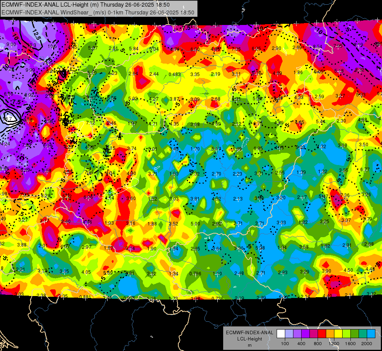
Task: Click the '2.44' wind shear value
Action: tap(154, 74)
